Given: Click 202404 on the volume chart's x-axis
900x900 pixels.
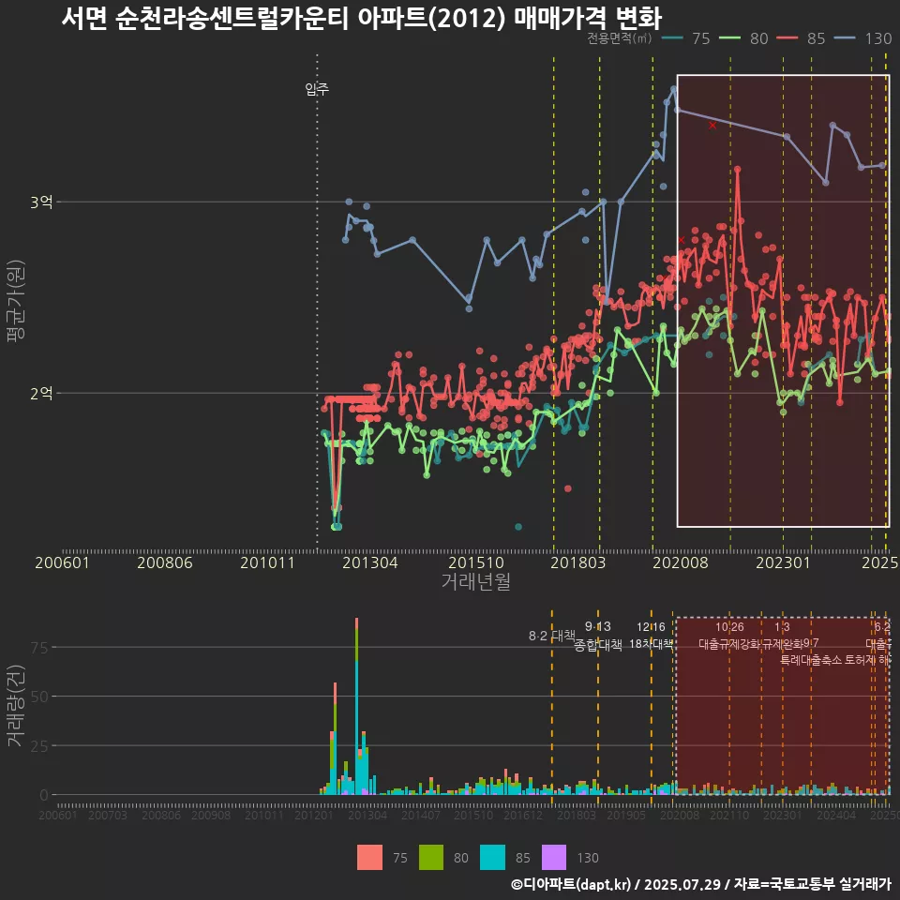Looking at the screenshot, I should 836,815.
